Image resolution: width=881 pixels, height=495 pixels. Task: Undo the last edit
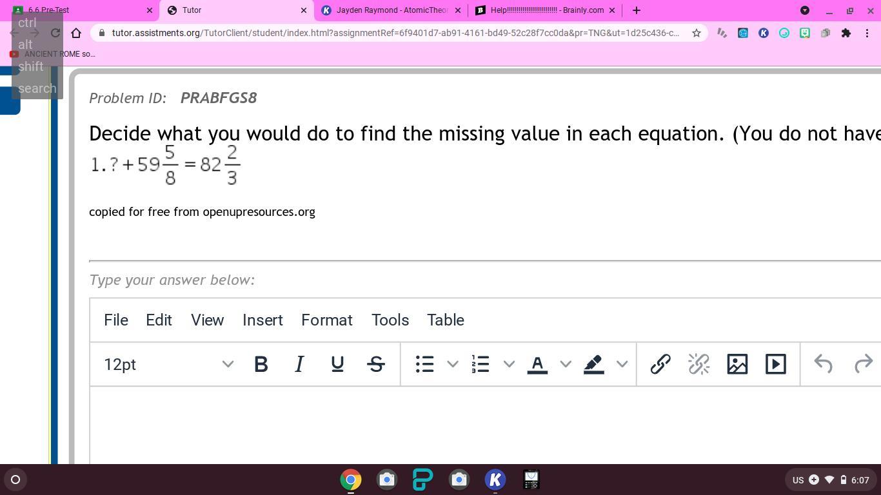coord(824,364)
